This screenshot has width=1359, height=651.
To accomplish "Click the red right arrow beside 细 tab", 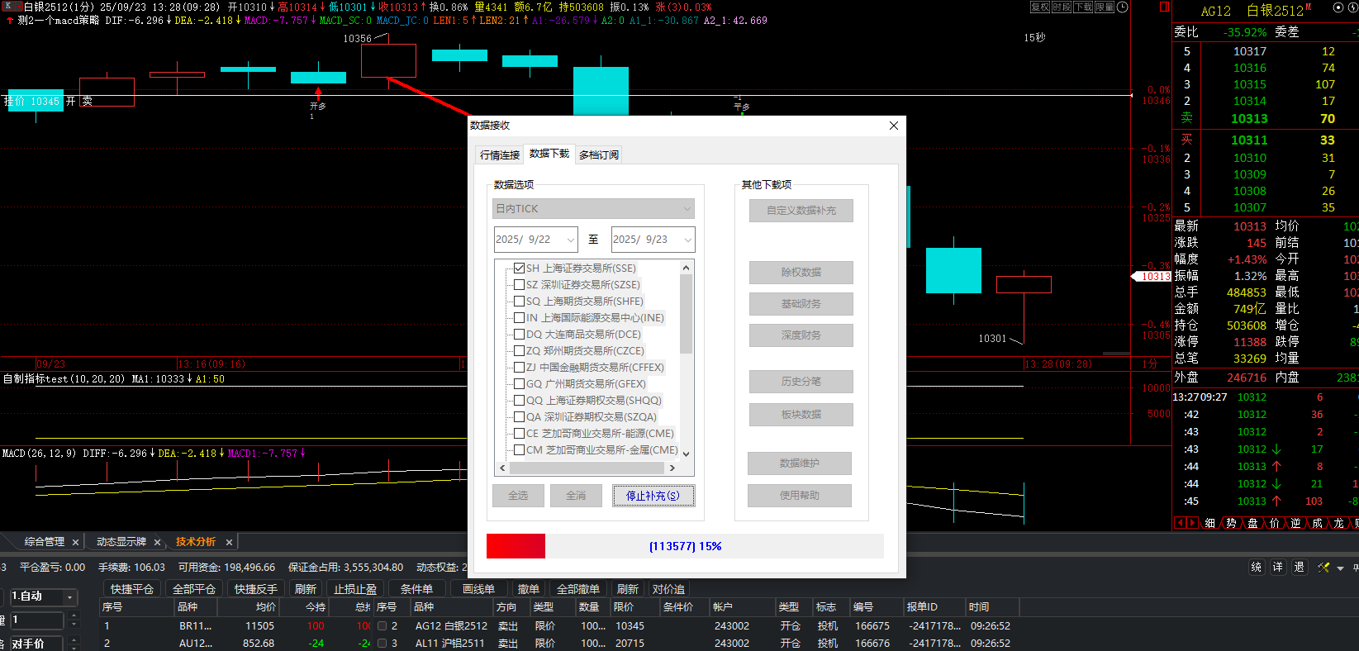I will (1192, 523).
